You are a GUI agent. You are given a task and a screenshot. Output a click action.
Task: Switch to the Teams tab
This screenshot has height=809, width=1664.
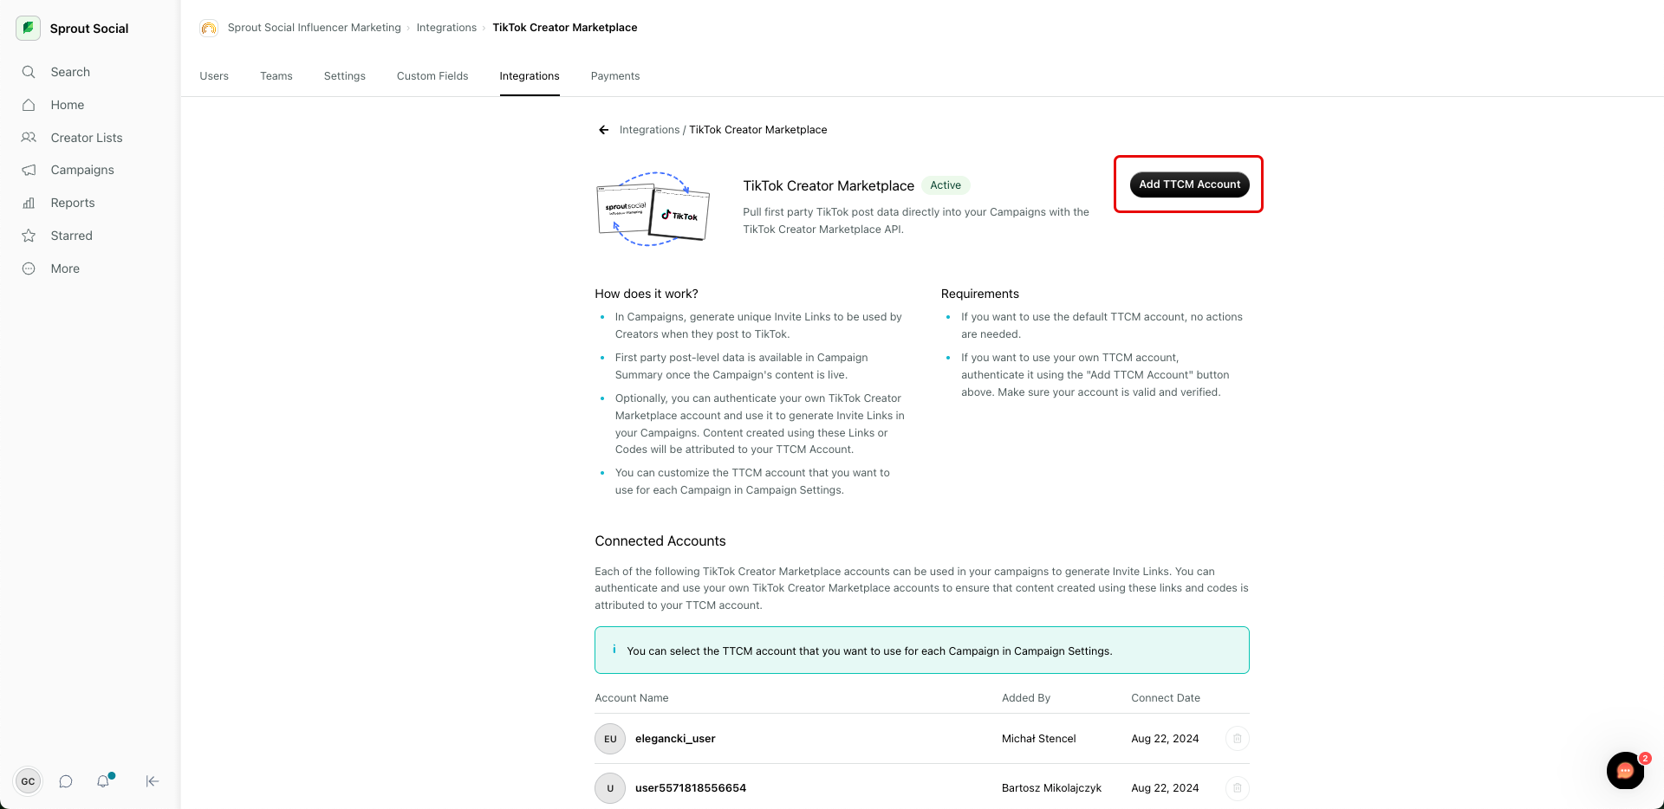[276, 76]
